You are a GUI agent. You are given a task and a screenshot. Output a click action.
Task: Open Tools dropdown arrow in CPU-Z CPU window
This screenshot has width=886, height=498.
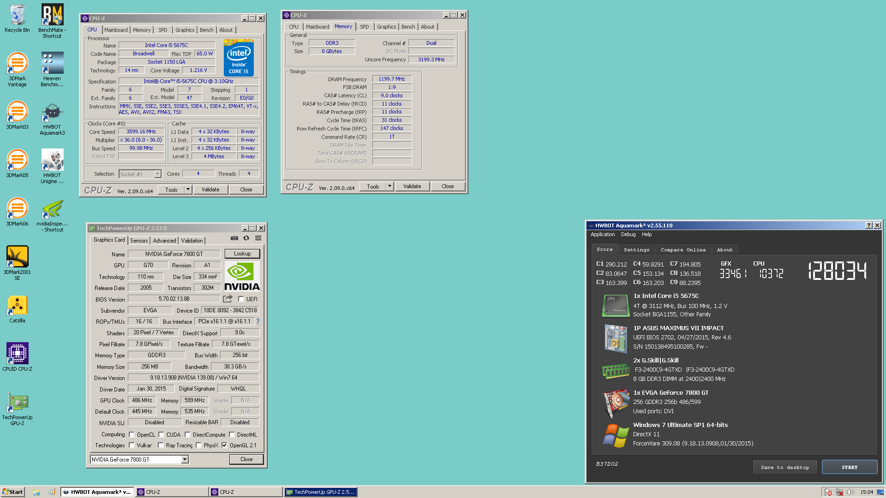(188, 190)
